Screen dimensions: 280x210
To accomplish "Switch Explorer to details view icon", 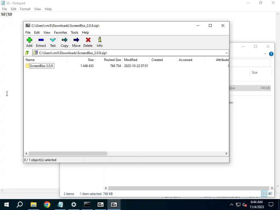I will click(264, 194).
